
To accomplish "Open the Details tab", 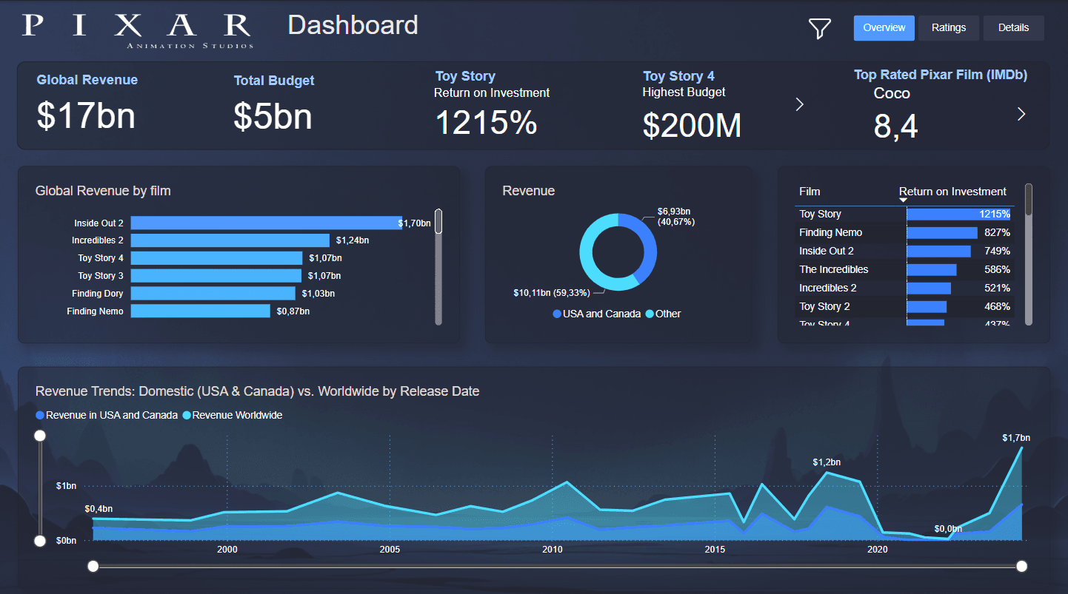I will click(1013, 27).
